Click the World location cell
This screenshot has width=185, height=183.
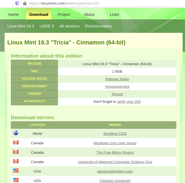[x=37, y=133]
